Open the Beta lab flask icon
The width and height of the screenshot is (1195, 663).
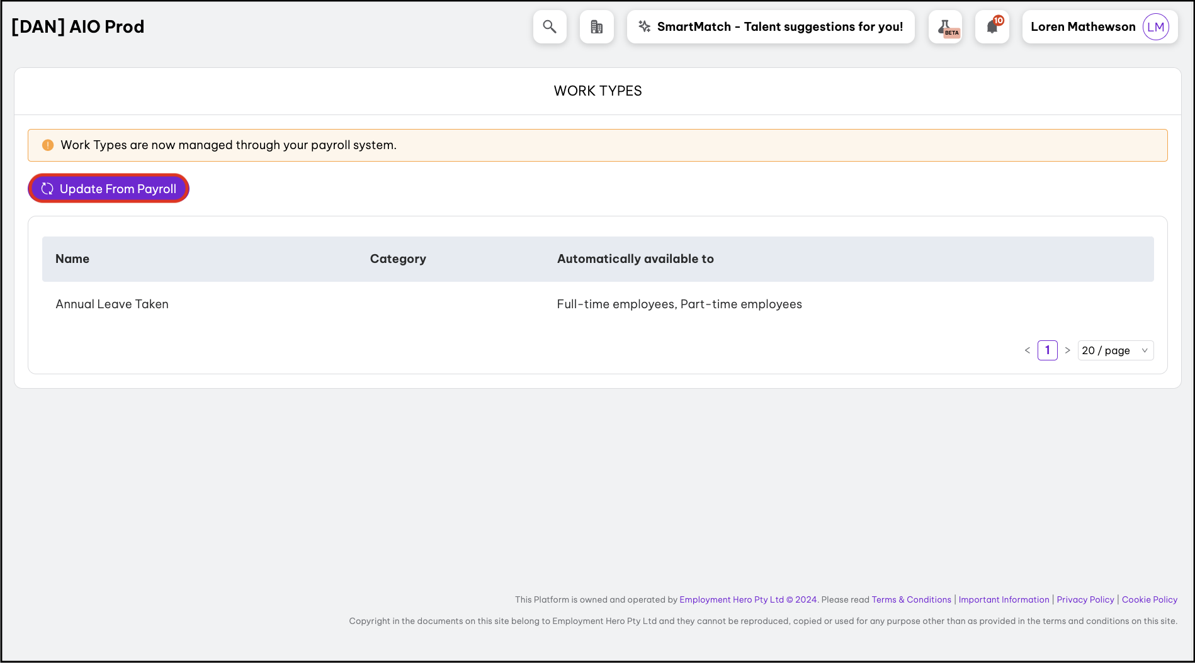pos(945,27)
